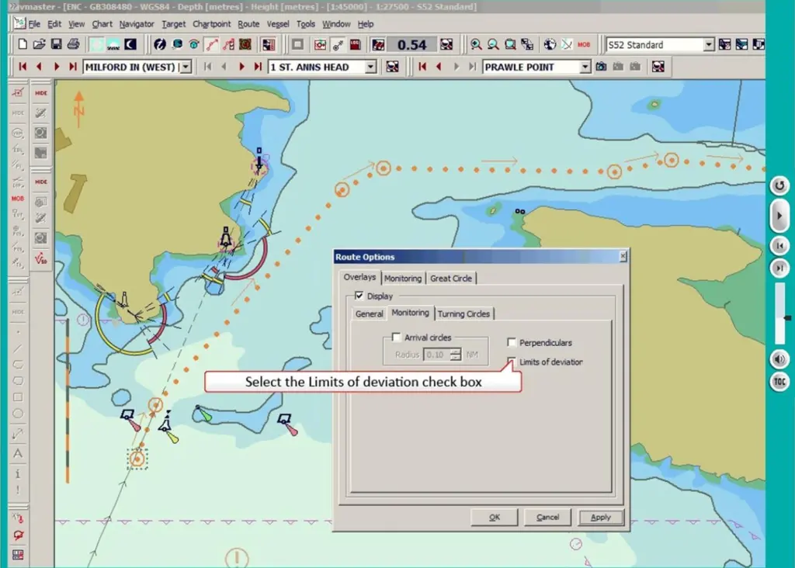795x568 pixels.
Task: Jump to first chart in first navigator
Action: (x=23, y=67)
